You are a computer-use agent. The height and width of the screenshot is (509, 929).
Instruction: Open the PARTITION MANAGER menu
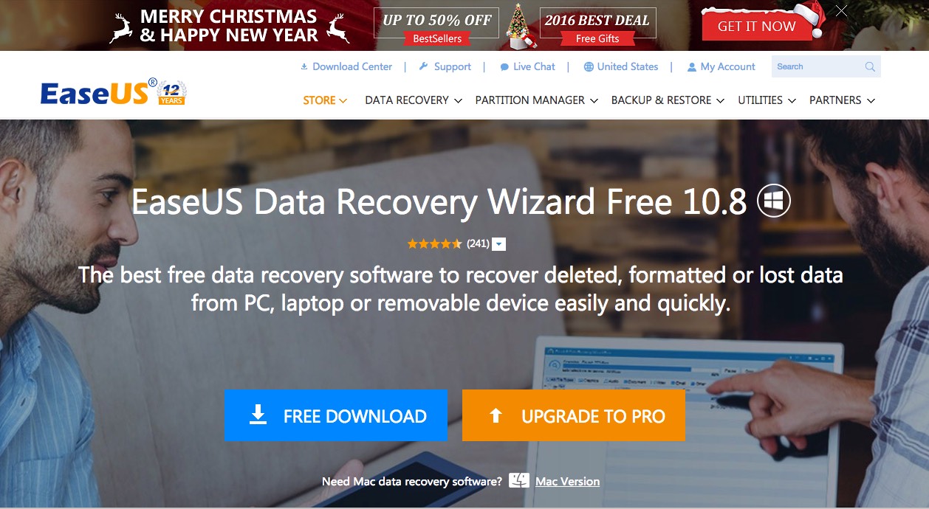537,100
